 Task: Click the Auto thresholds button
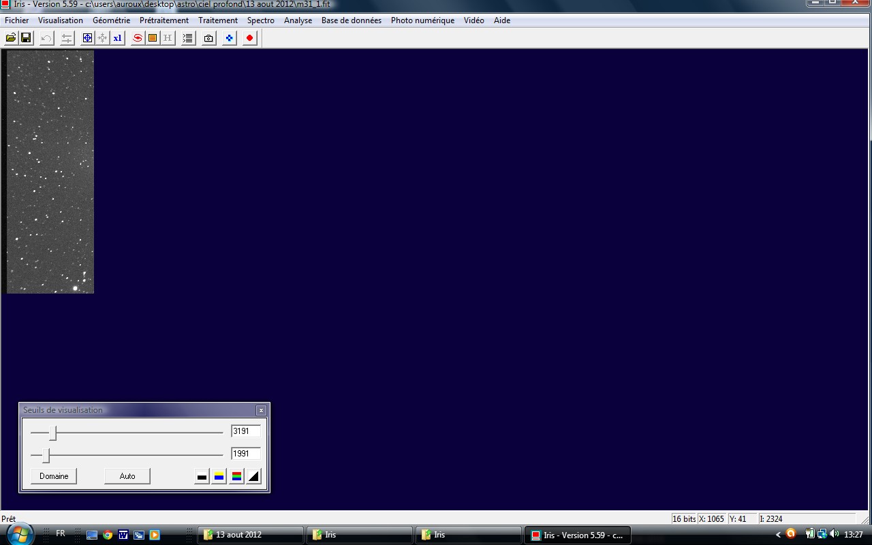[x=127, y=476]
